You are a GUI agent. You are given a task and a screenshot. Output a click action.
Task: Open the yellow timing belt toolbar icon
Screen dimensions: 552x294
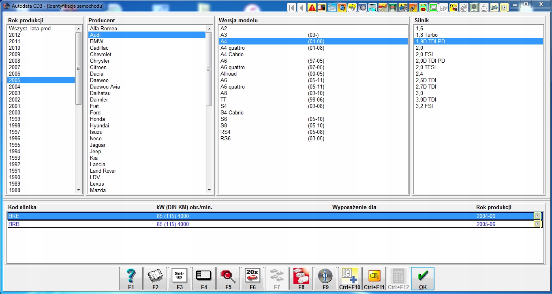(x=352, y=7)
